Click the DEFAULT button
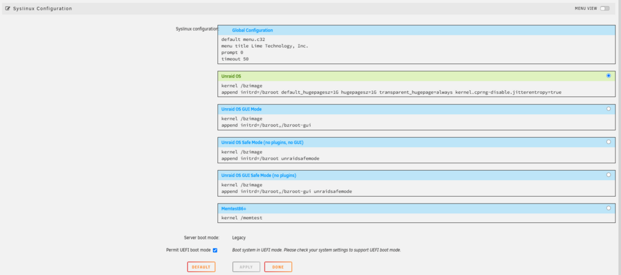Image resolution: width=621 pixels, height=275 pixels. click(x=201, y=267)
